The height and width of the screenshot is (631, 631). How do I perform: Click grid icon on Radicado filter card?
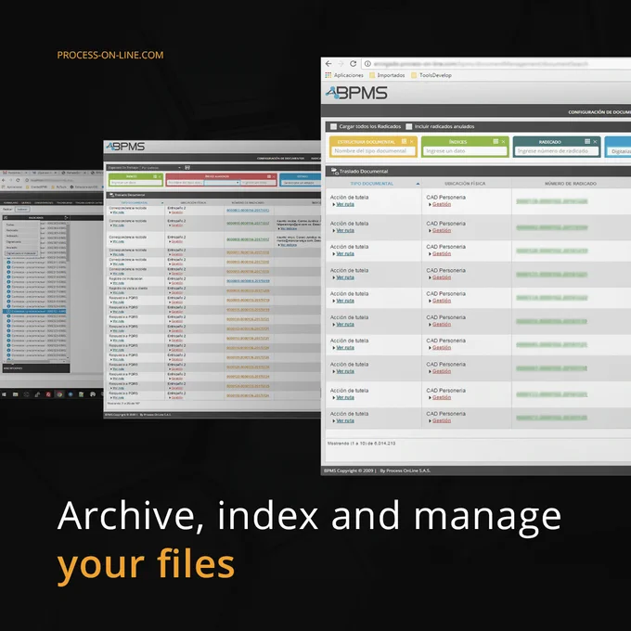click(587, 141)
